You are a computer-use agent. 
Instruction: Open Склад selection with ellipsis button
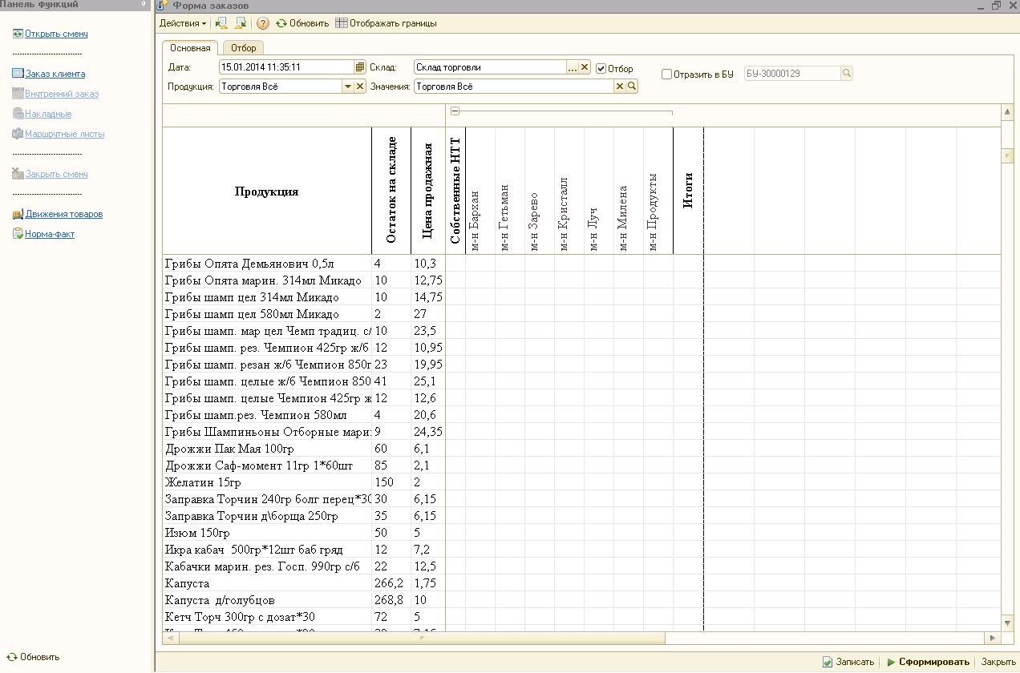tap(573, 68)
